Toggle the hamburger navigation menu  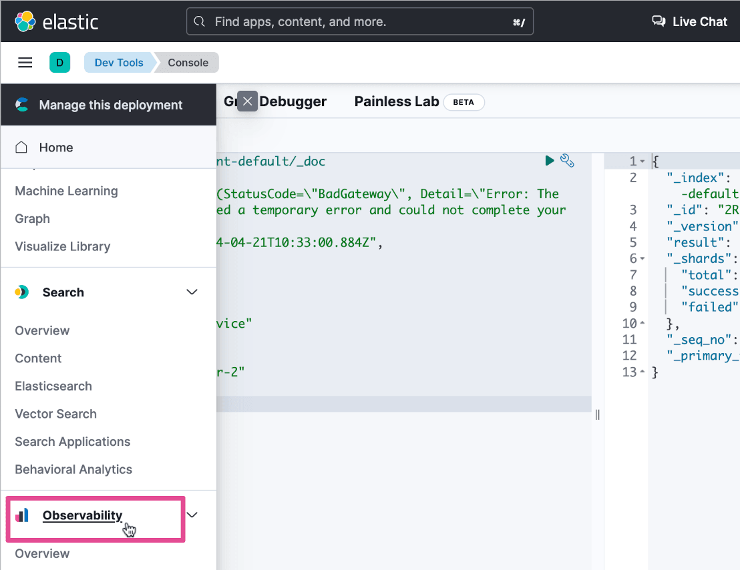coord(25,63)
